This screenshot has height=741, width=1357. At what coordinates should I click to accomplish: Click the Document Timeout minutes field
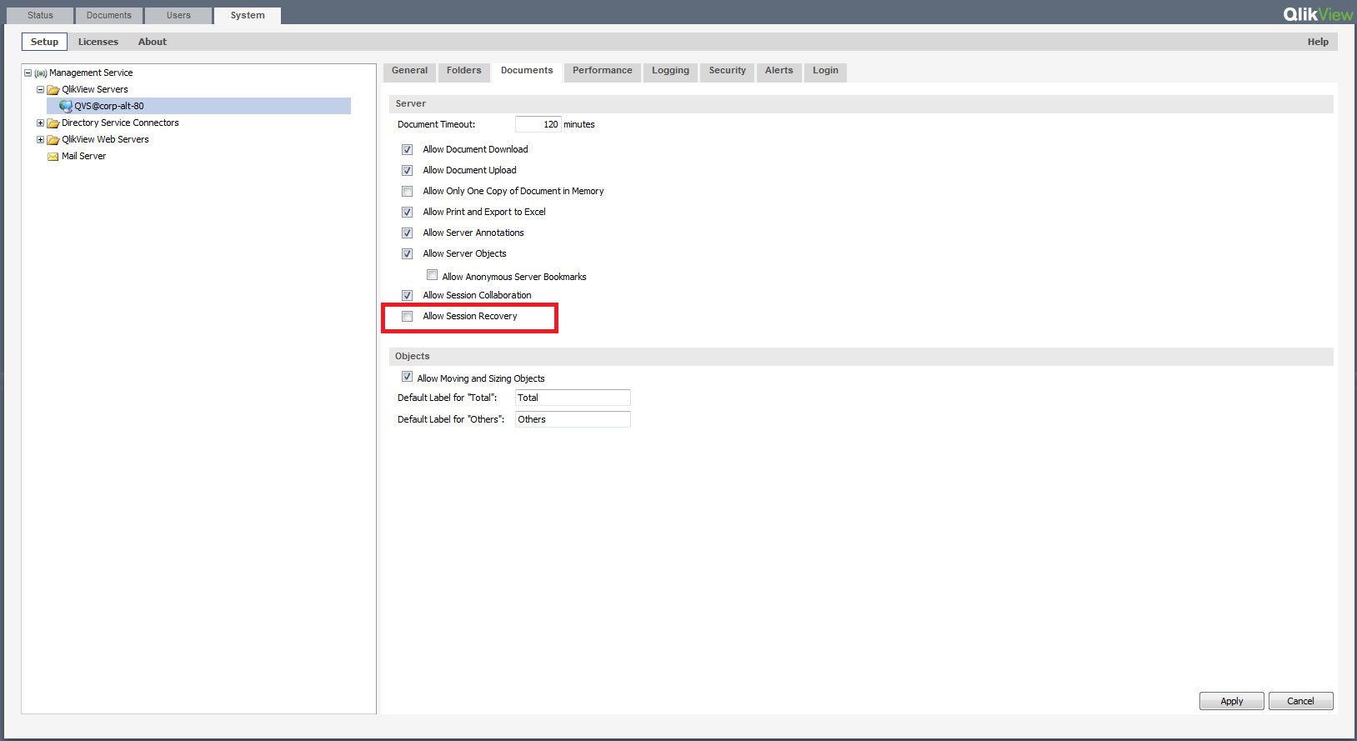click(x=538, y=124)
